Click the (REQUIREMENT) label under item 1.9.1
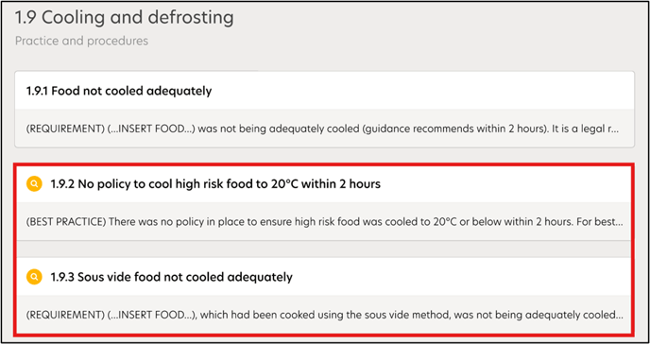The width and height of the screenshot is (650, 344). (x=65, y=129)
